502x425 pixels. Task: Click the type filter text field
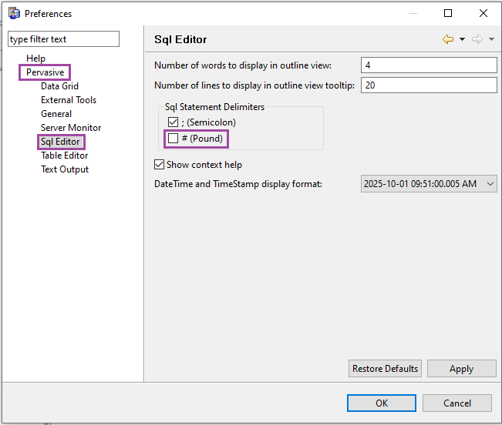[63, 39]
